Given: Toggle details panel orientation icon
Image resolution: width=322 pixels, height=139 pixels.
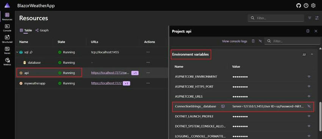Looking at the screenshot, I should click(x=308, y=31).
